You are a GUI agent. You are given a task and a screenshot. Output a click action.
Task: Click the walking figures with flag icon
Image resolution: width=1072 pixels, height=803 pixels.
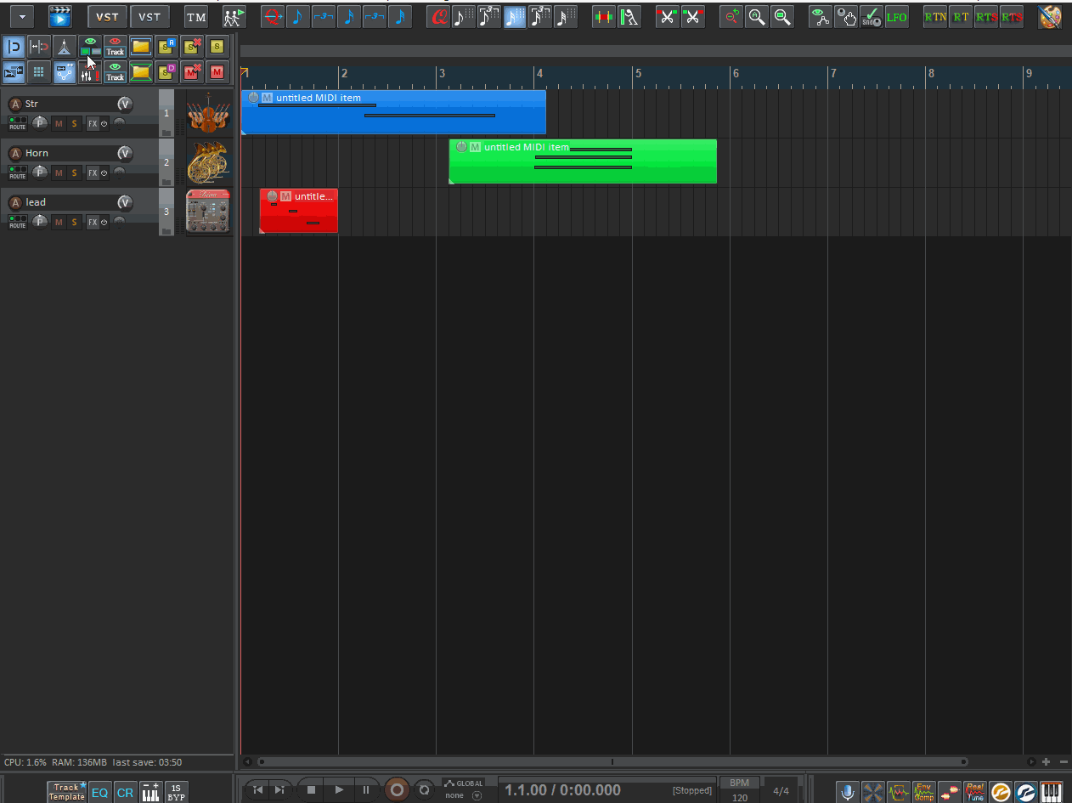[x=234, y=16]
